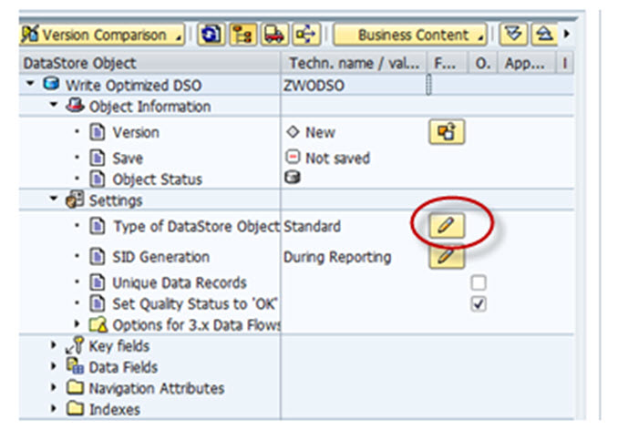
Task: Expand the Data Fields folder
Action: coord(57,367)
